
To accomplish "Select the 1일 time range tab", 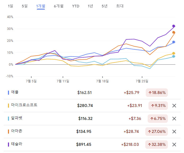I will tap(10, 6).
